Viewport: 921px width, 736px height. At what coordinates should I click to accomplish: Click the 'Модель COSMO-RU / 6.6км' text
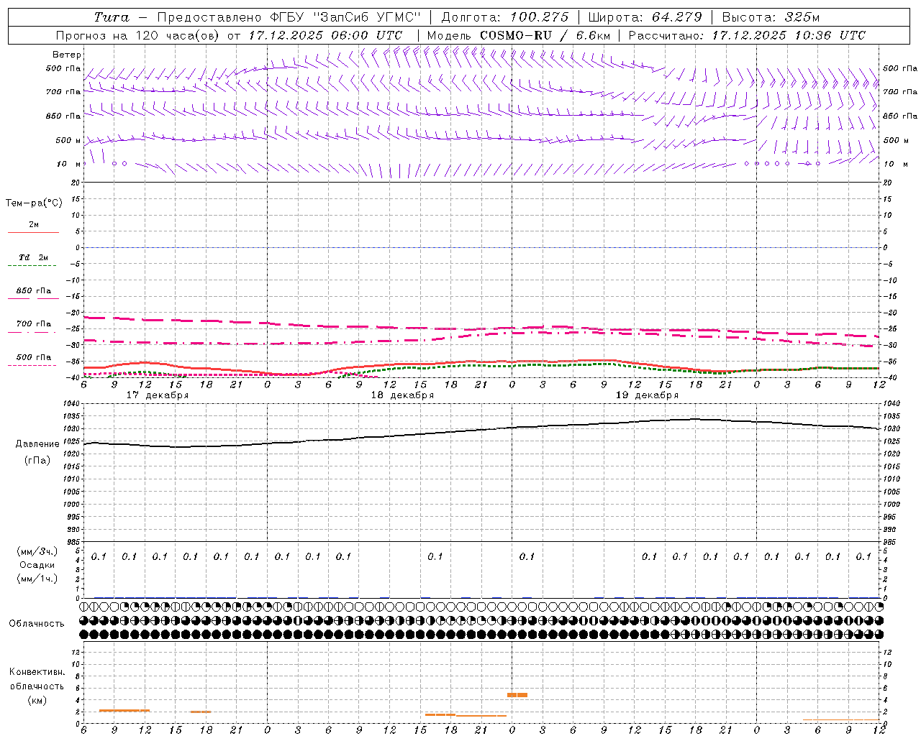click(519, 35)
